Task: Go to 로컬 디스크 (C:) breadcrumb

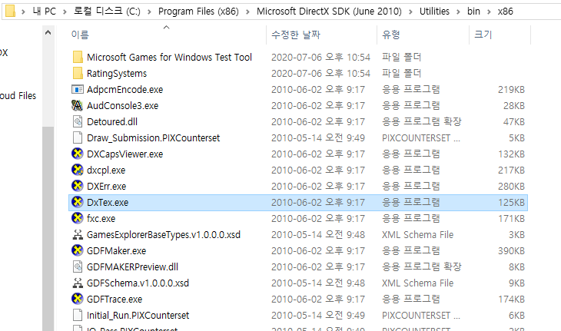Action: tap(107, 12)
